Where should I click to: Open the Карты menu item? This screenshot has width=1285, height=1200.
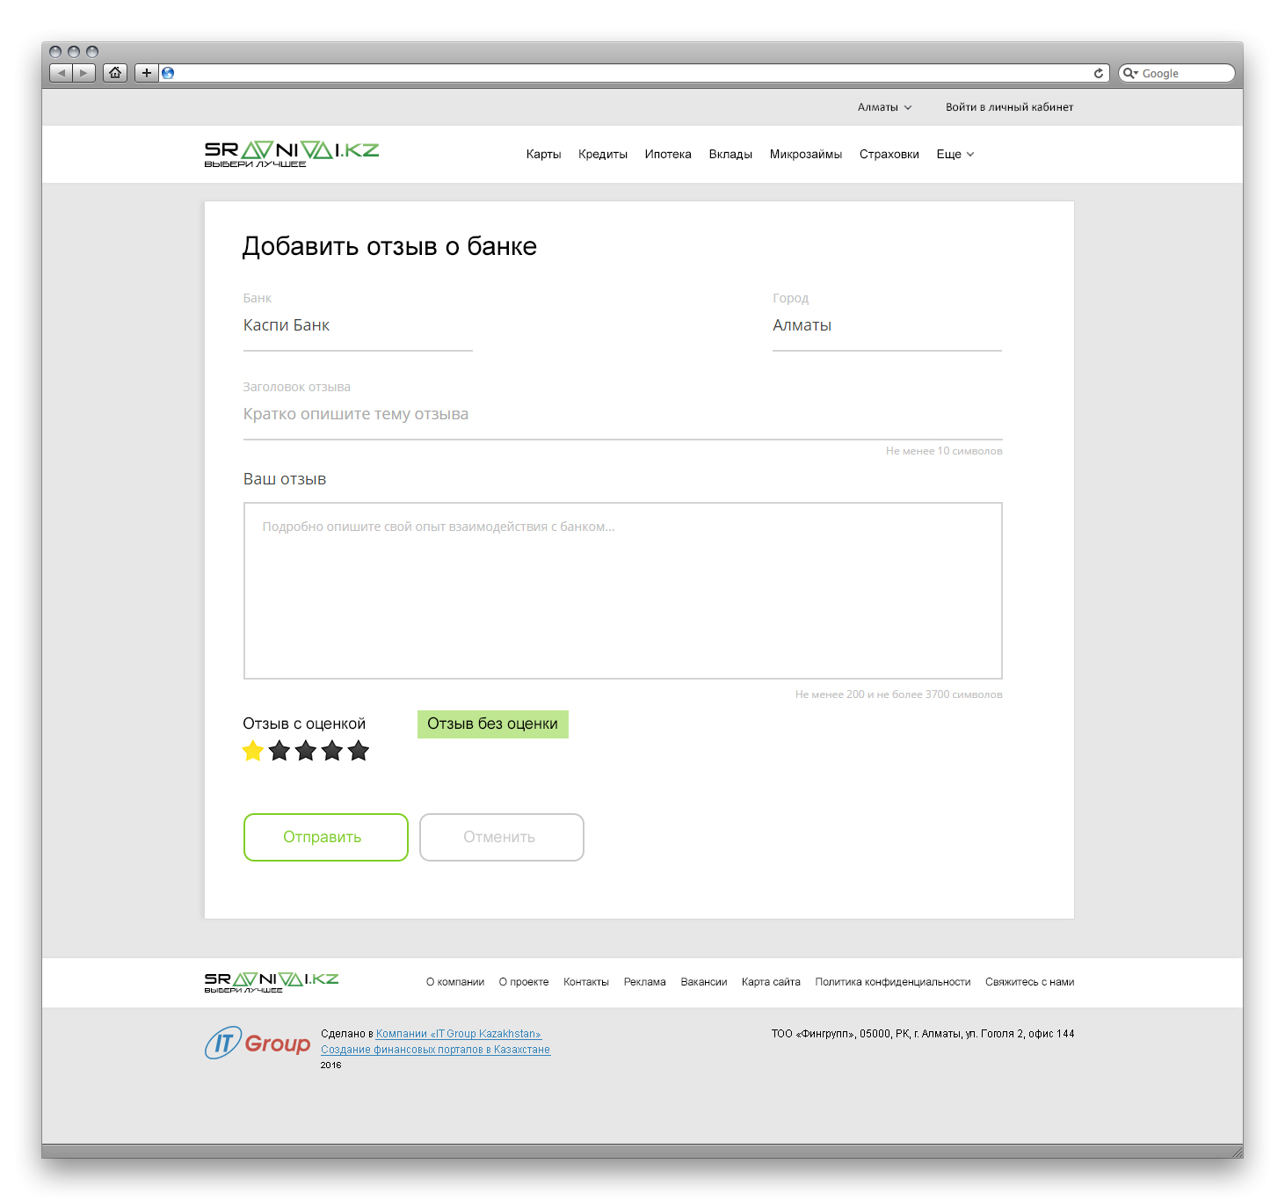pos(543,154)
